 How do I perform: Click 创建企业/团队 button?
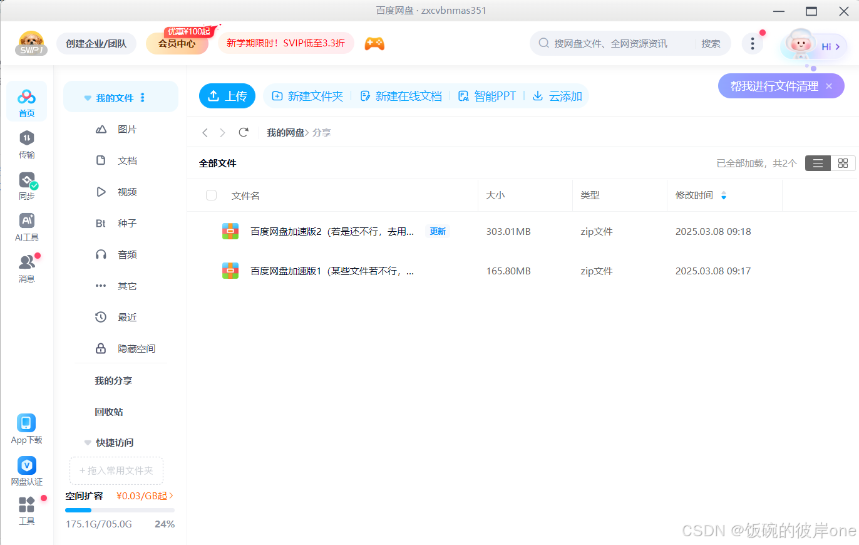[x=96, y=44]
